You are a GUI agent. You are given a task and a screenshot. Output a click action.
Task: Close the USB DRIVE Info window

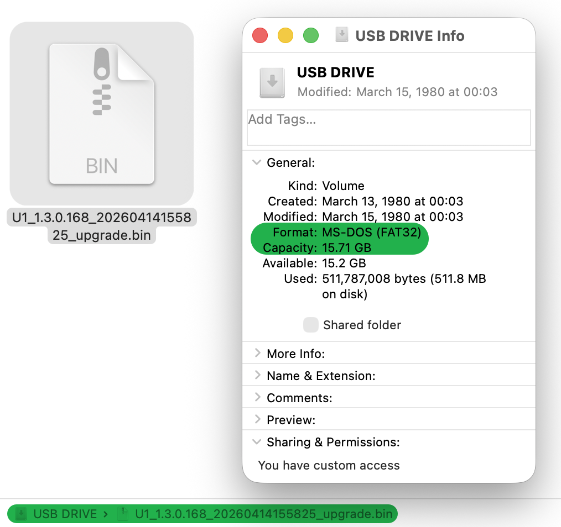(259, 36)
